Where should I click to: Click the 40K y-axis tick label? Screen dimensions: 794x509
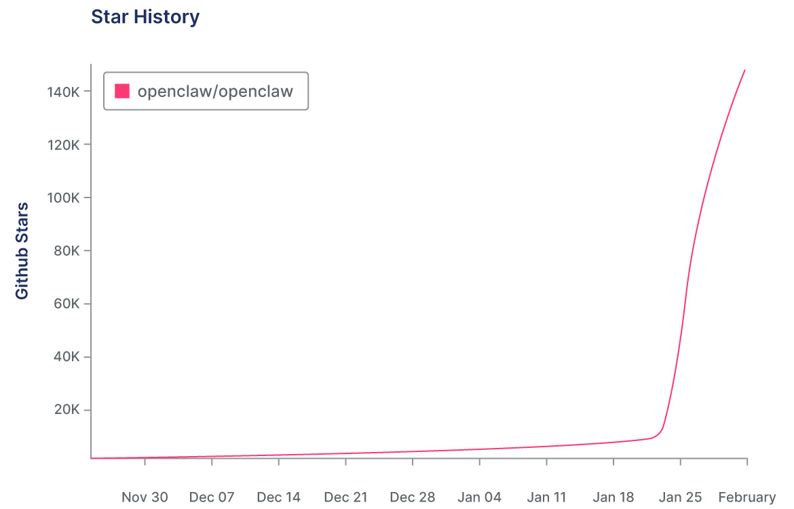tap(68, 356)
